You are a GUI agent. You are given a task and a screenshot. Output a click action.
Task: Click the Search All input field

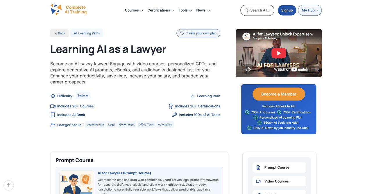coord(257,10)
